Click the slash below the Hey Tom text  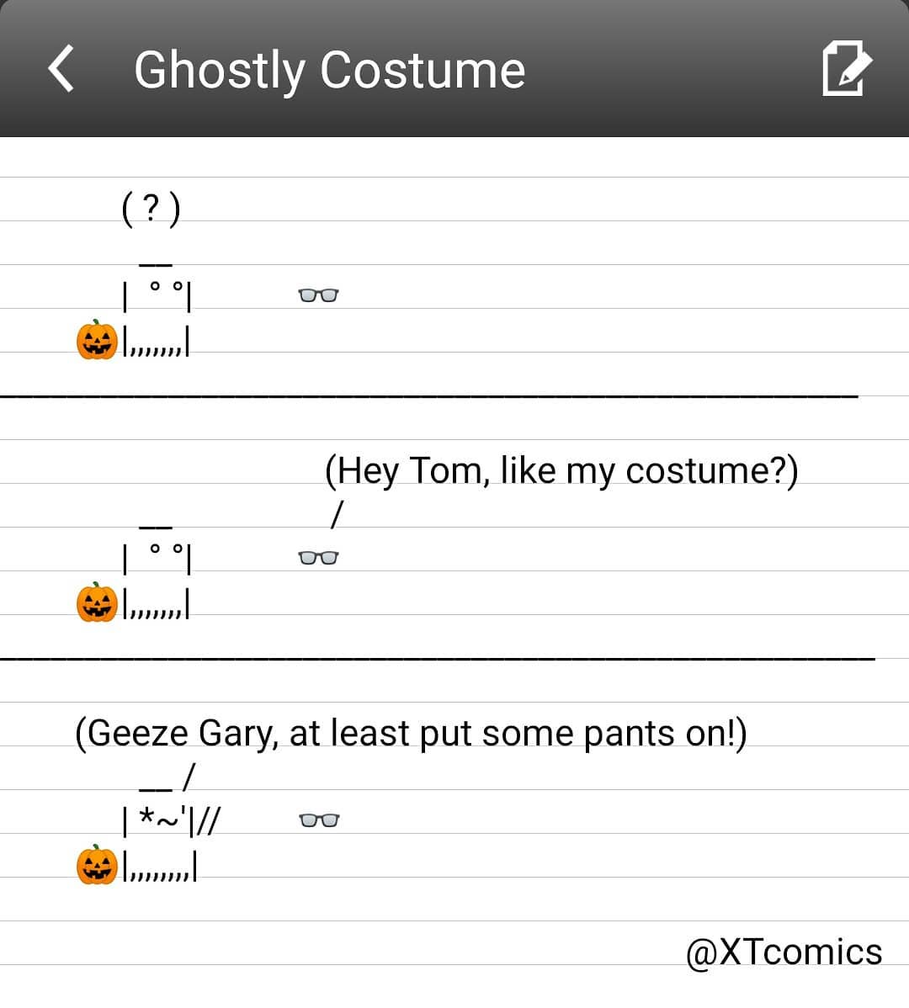point(337,515)
